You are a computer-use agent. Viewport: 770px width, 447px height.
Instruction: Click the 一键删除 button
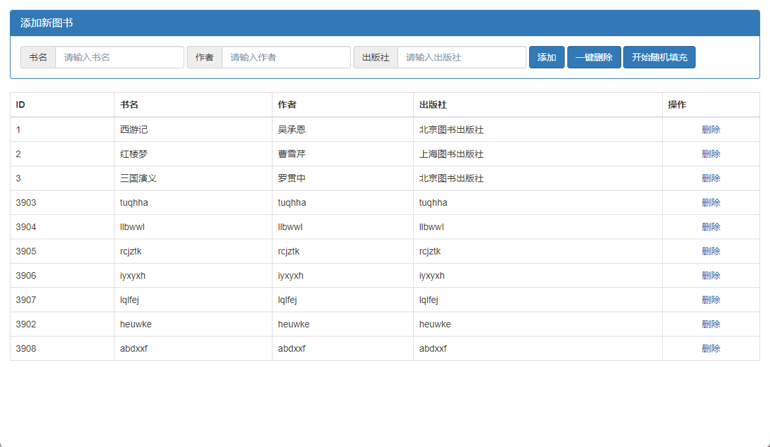594,57
